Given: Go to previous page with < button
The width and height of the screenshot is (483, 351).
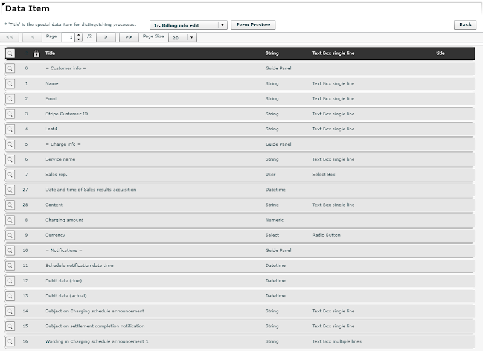Looking at the screenshot, I should (x=33, y=37).
